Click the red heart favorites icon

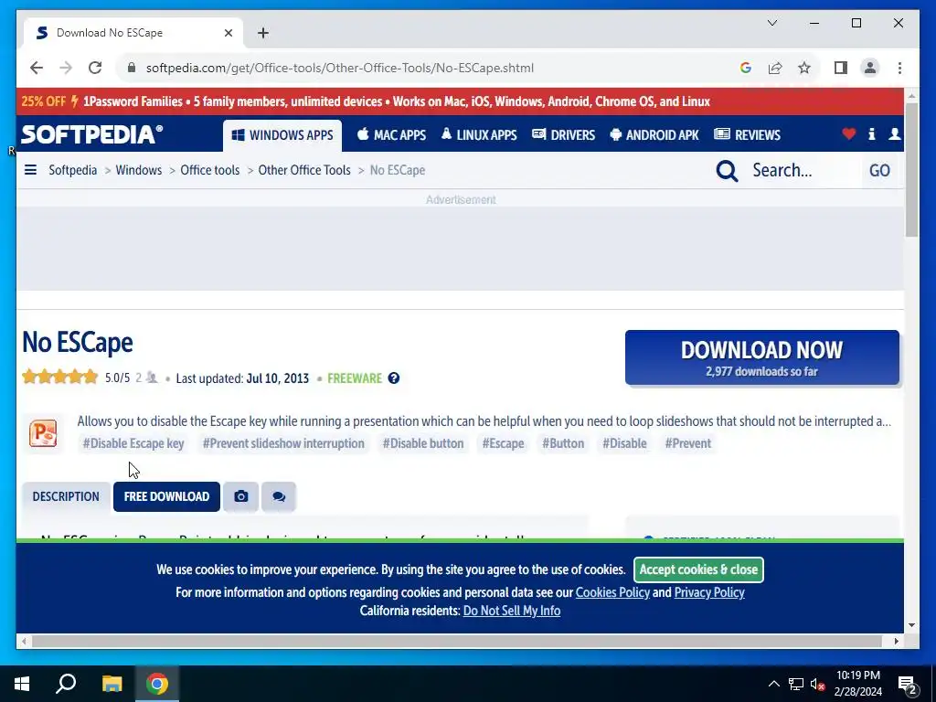848,134
